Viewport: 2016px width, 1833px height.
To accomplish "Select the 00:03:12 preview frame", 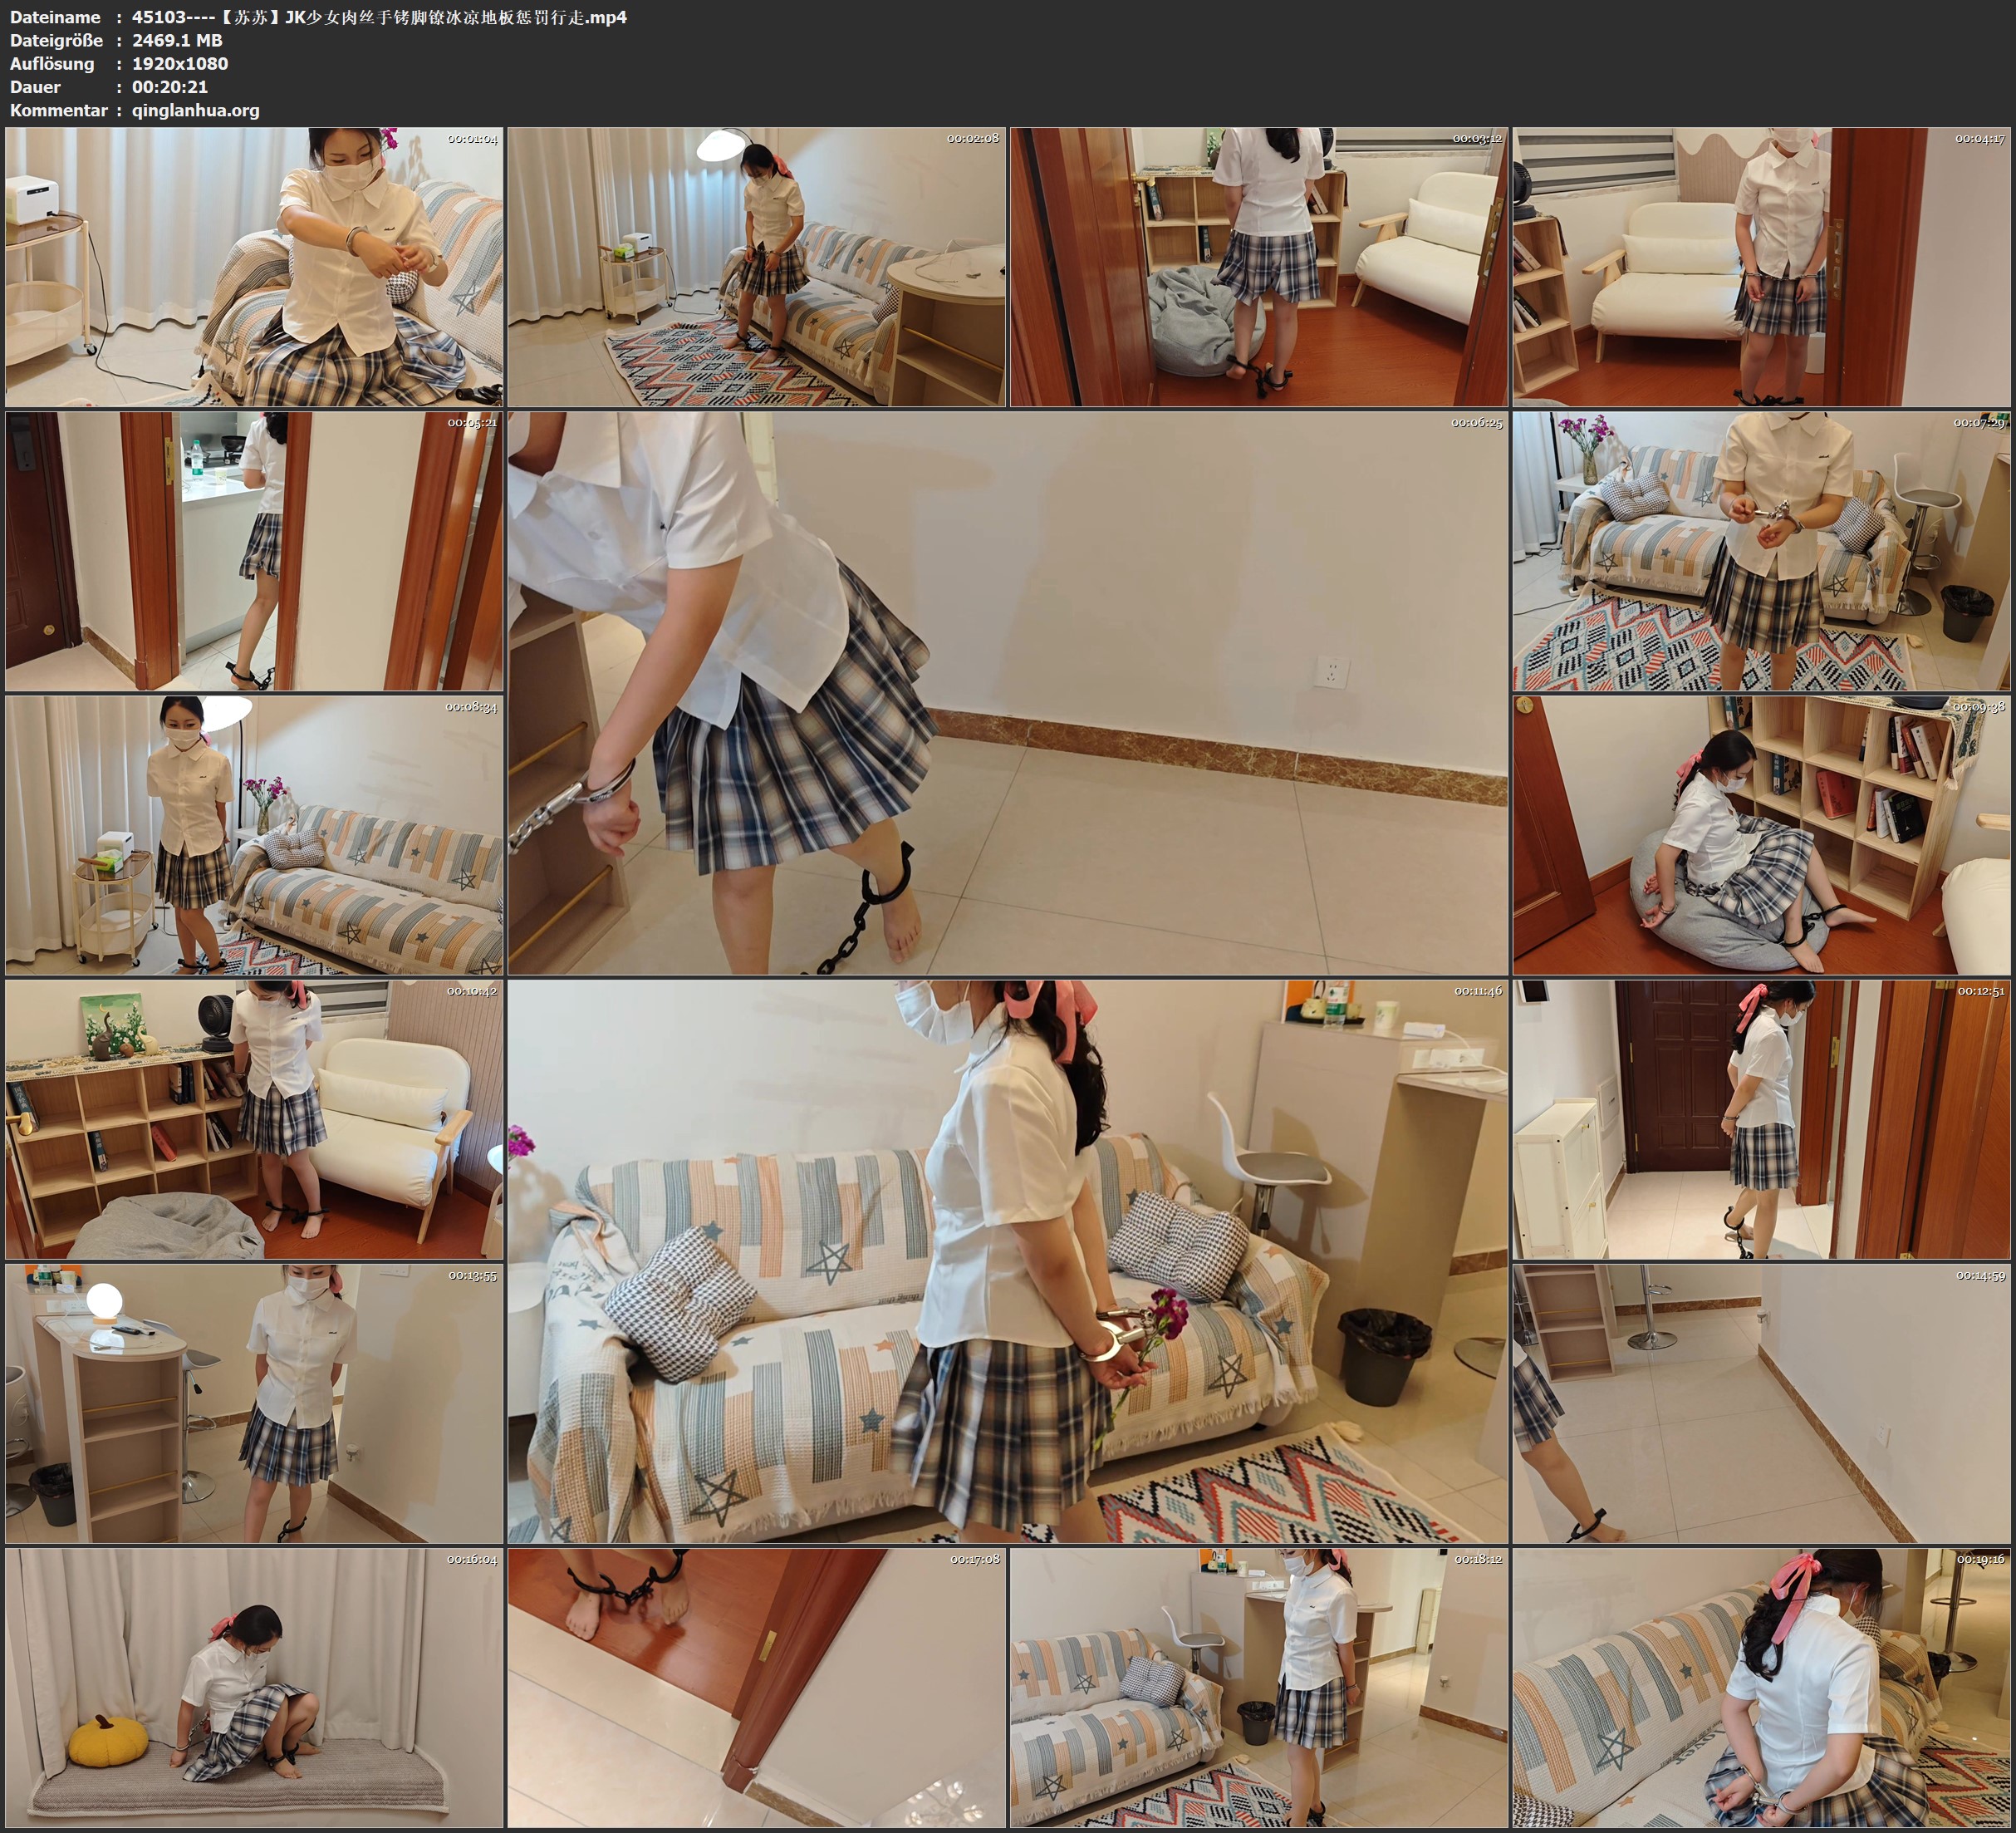I will point(1259,266).
